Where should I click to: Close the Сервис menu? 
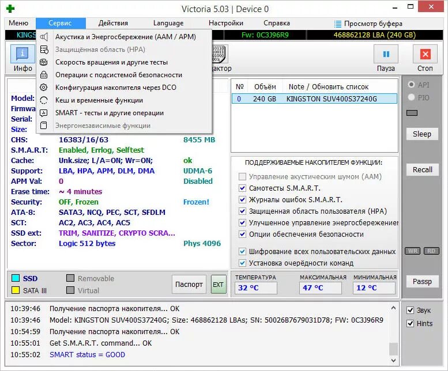pos(61,23)
